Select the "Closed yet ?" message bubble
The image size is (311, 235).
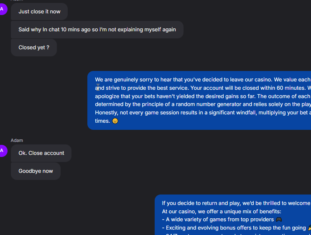(34, 48)
